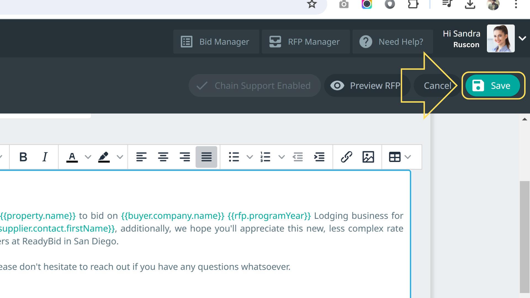This screenshot has width=530, height=298.
Task: Insert a hyperlink
Action: tap(346, 157)
